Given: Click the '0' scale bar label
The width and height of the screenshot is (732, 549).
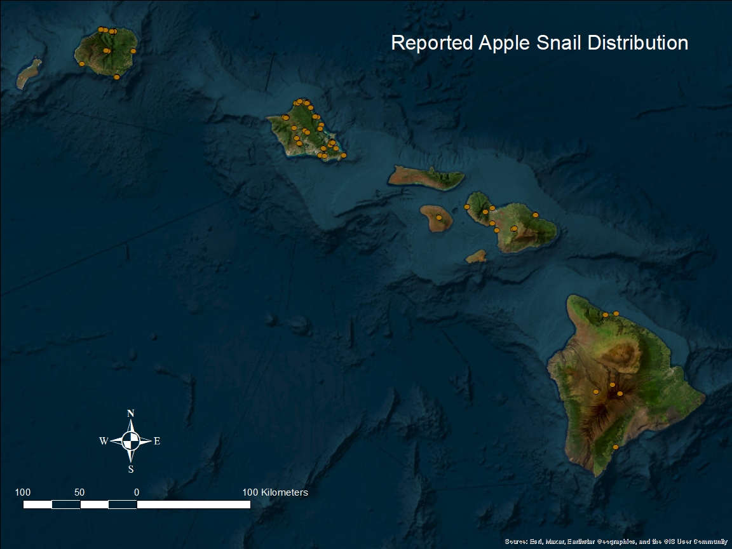Looking at the screenshot, I should pos(137,492).
